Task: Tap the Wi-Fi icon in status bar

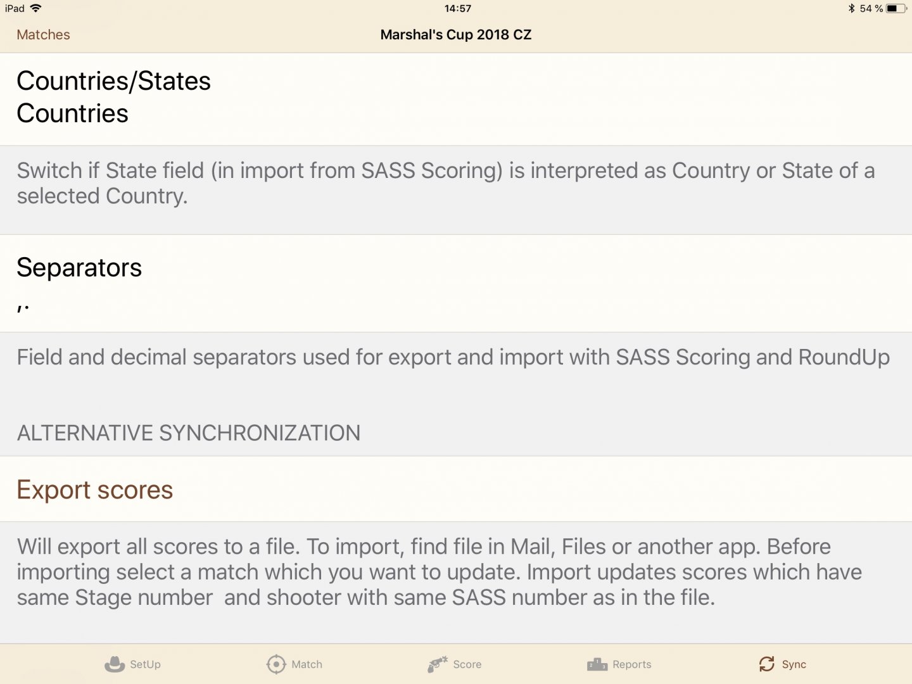Action: tap(36, 8)
